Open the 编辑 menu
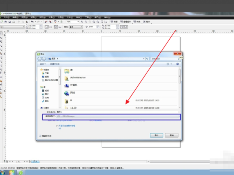The height and width of the screenshot is (175, 234). coord(15,17)
